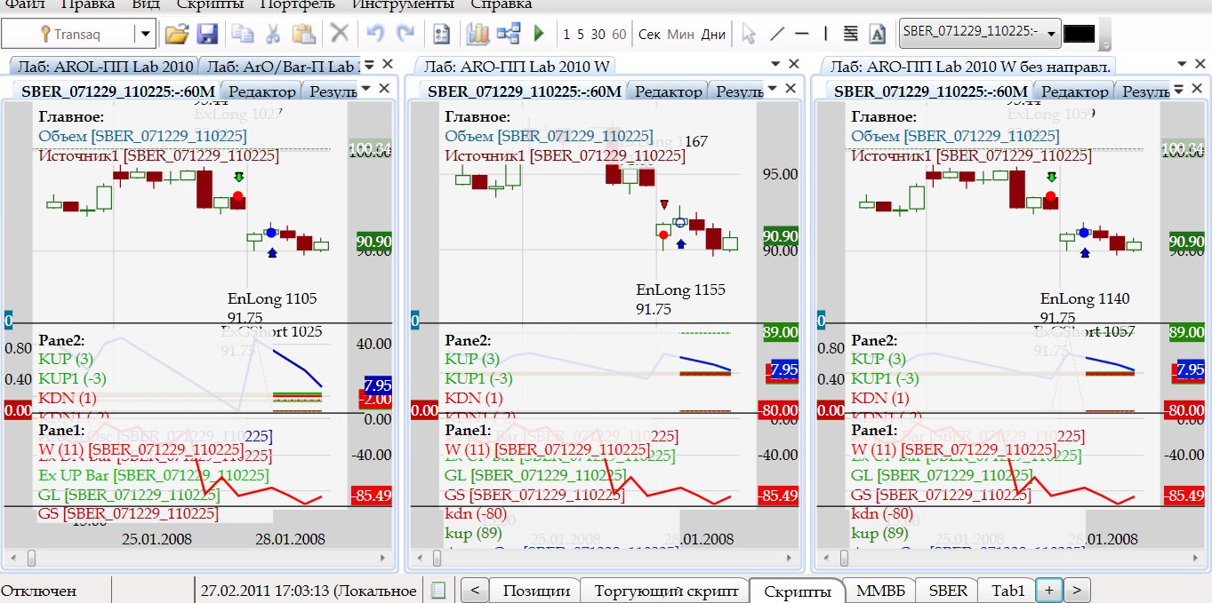Viewport: 1212px width, 603px height.
Task: Open Редактор tab in middle lab window
Action: coord(667,91)
